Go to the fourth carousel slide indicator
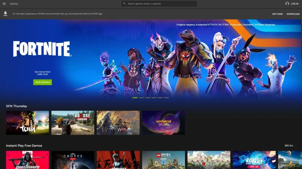This screenshot has height=169, width=302. (x=154, y=98)
